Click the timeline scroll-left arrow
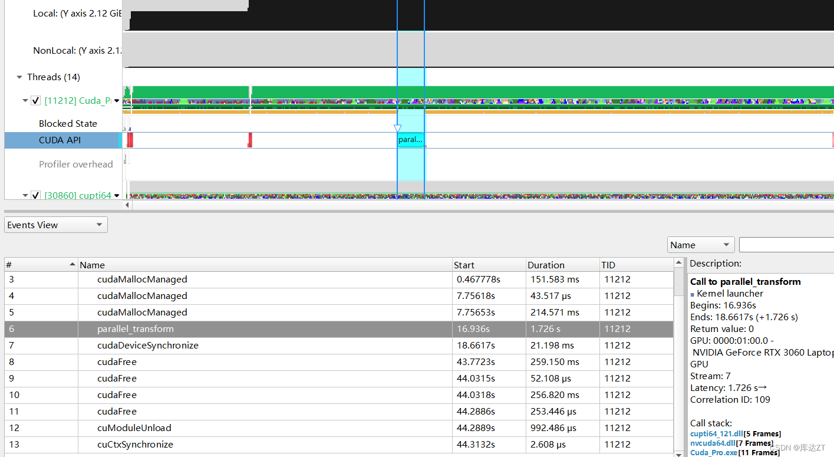Image resolution: width=834 pixels, height=457 pixels. [x=127, y=205]
